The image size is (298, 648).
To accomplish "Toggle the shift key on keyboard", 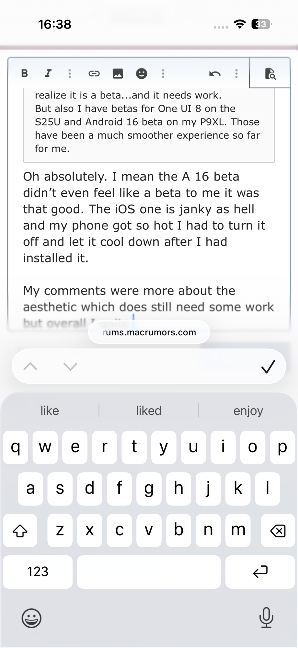I will pos(20,530).
